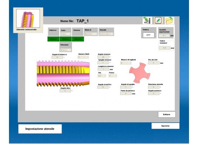Image resolution: width=198 pixels, height=144 pixels.
Task: Open the Testa dropdown
Action: (66, 34)
